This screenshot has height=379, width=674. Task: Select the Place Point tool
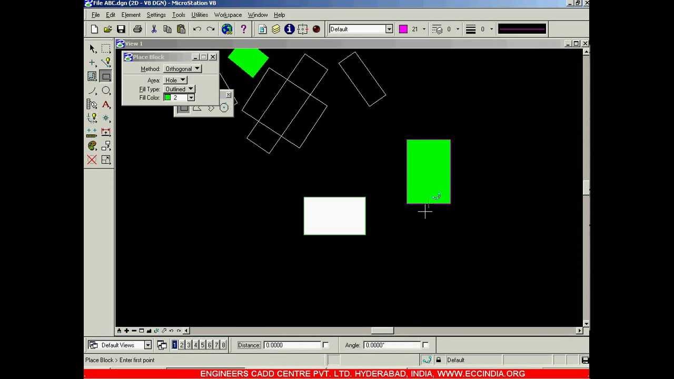click(92, 63)
